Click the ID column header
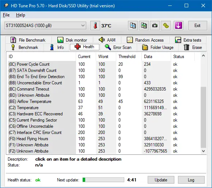 pos(41,57)
